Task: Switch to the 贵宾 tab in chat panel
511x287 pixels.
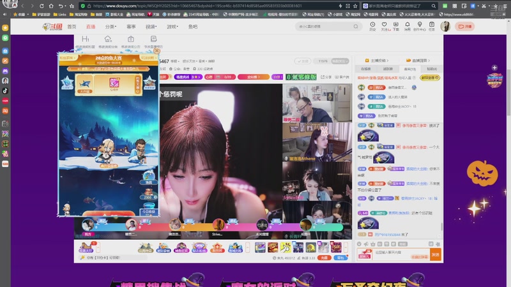Action: pos(410,69)
